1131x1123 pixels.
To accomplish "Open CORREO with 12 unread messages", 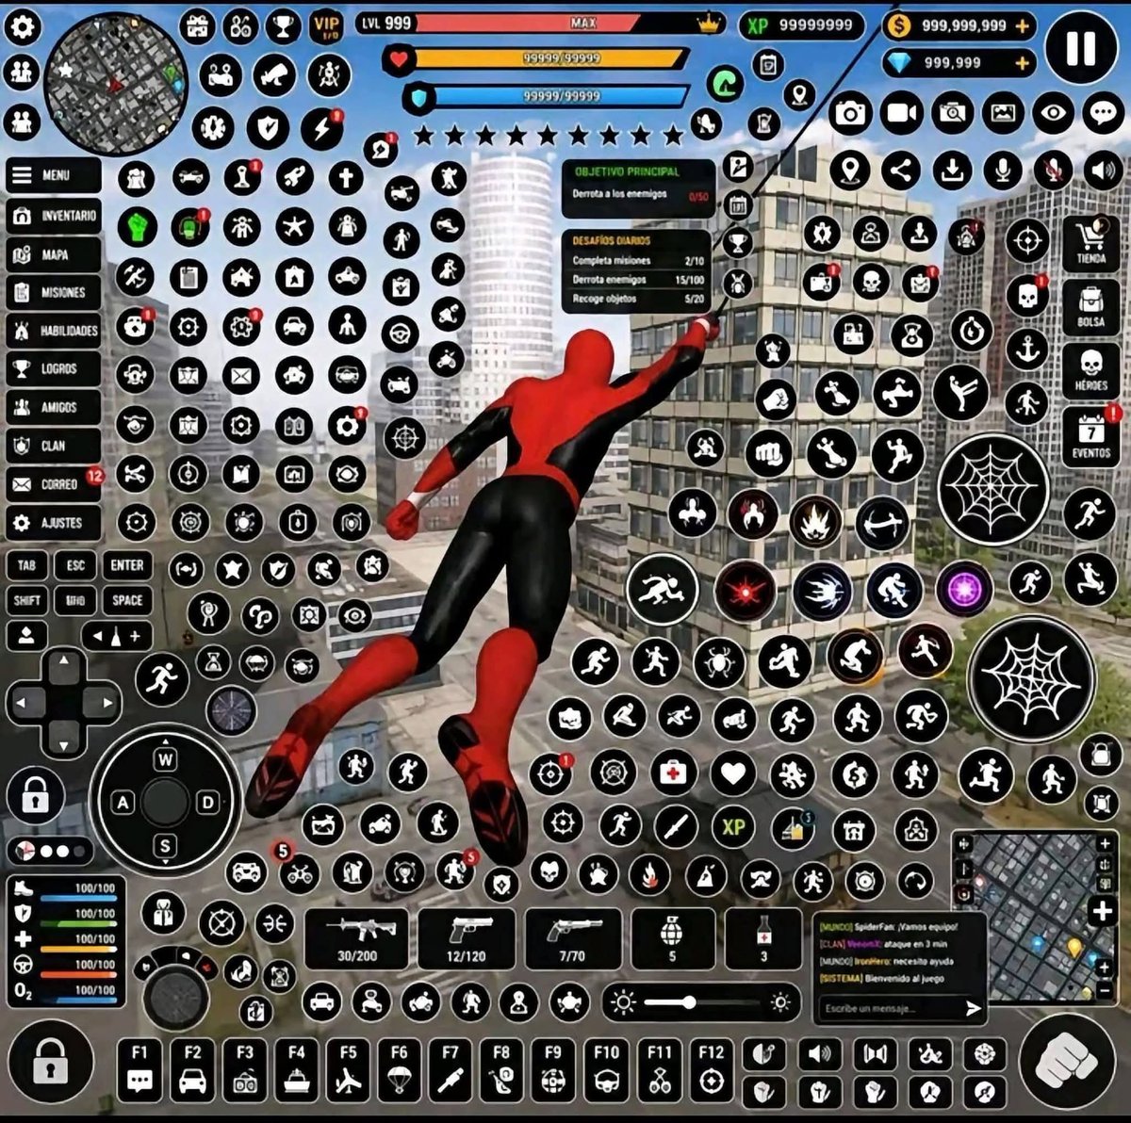I will click(54, 484).
